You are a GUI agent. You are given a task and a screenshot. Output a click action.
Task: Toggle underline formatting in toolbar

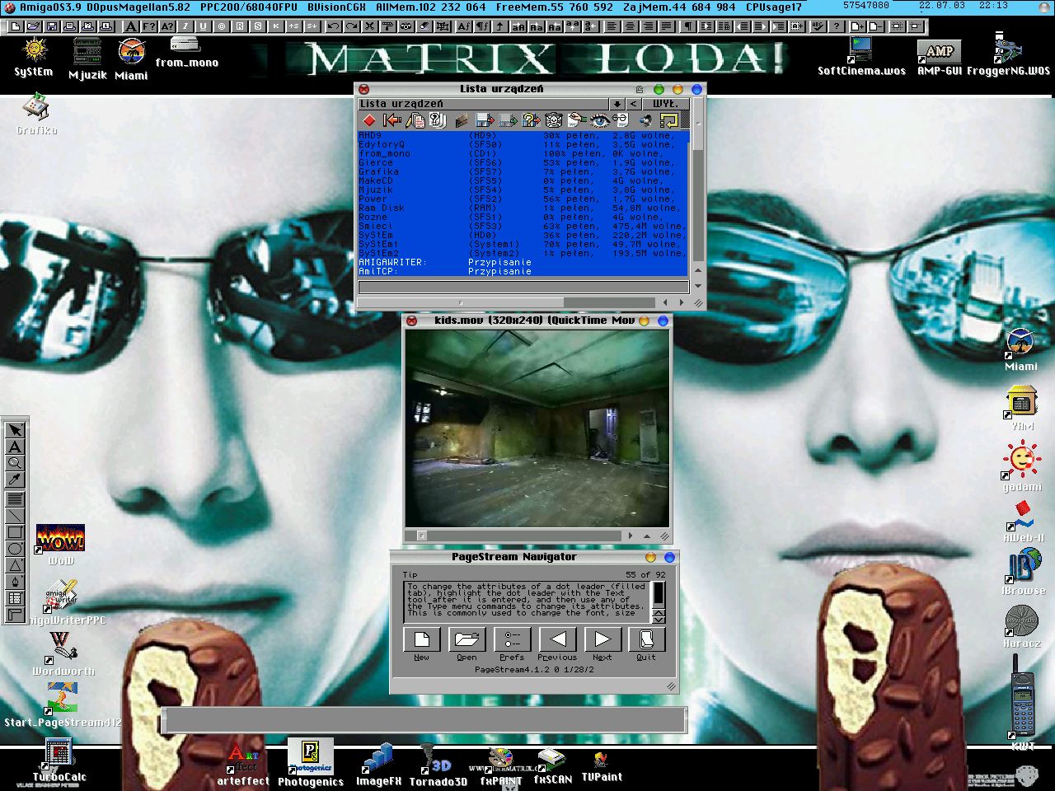click(203, 26)
